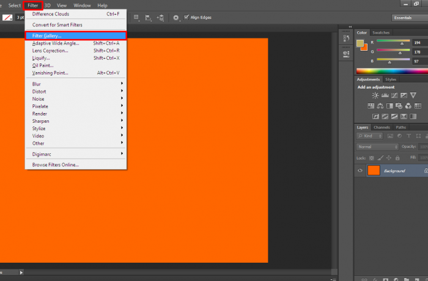Hide the Background layer via eye icon
The height and width of the screenshot is (281, 428).
(x=360, y=171)
